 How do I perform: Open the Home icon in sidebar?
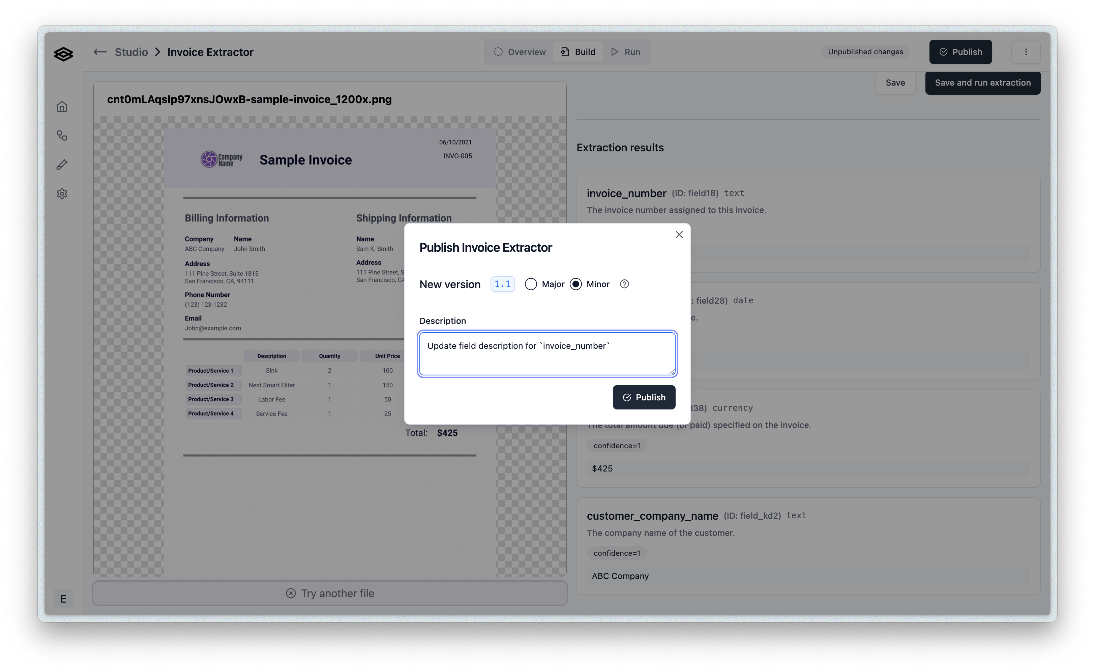tap(62, 107)
